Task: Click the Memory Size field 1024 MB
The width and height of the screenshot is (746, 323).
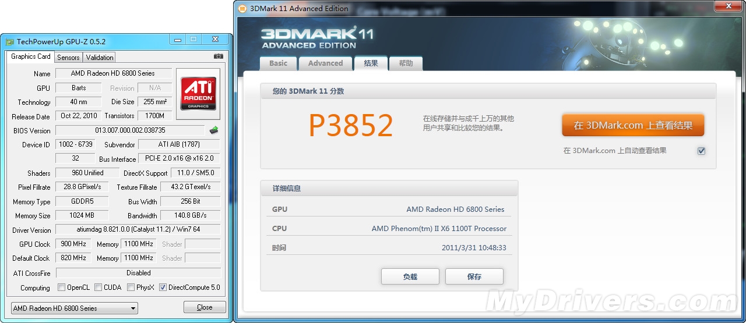Action: pos(82,215)
